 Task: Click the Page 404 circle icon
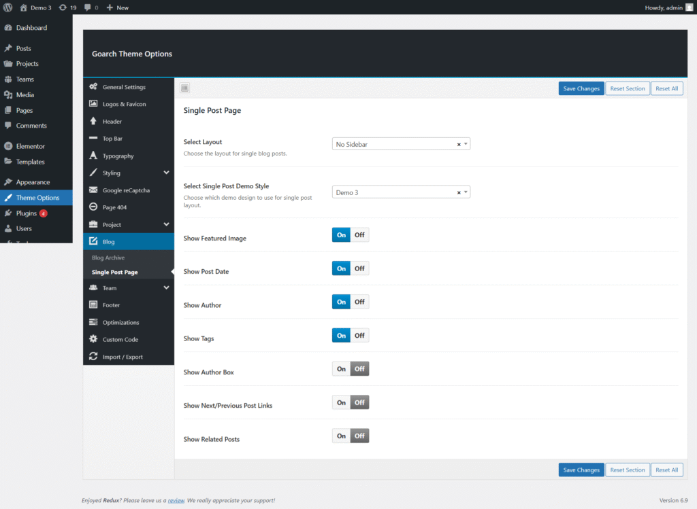[x=93, y=207]
